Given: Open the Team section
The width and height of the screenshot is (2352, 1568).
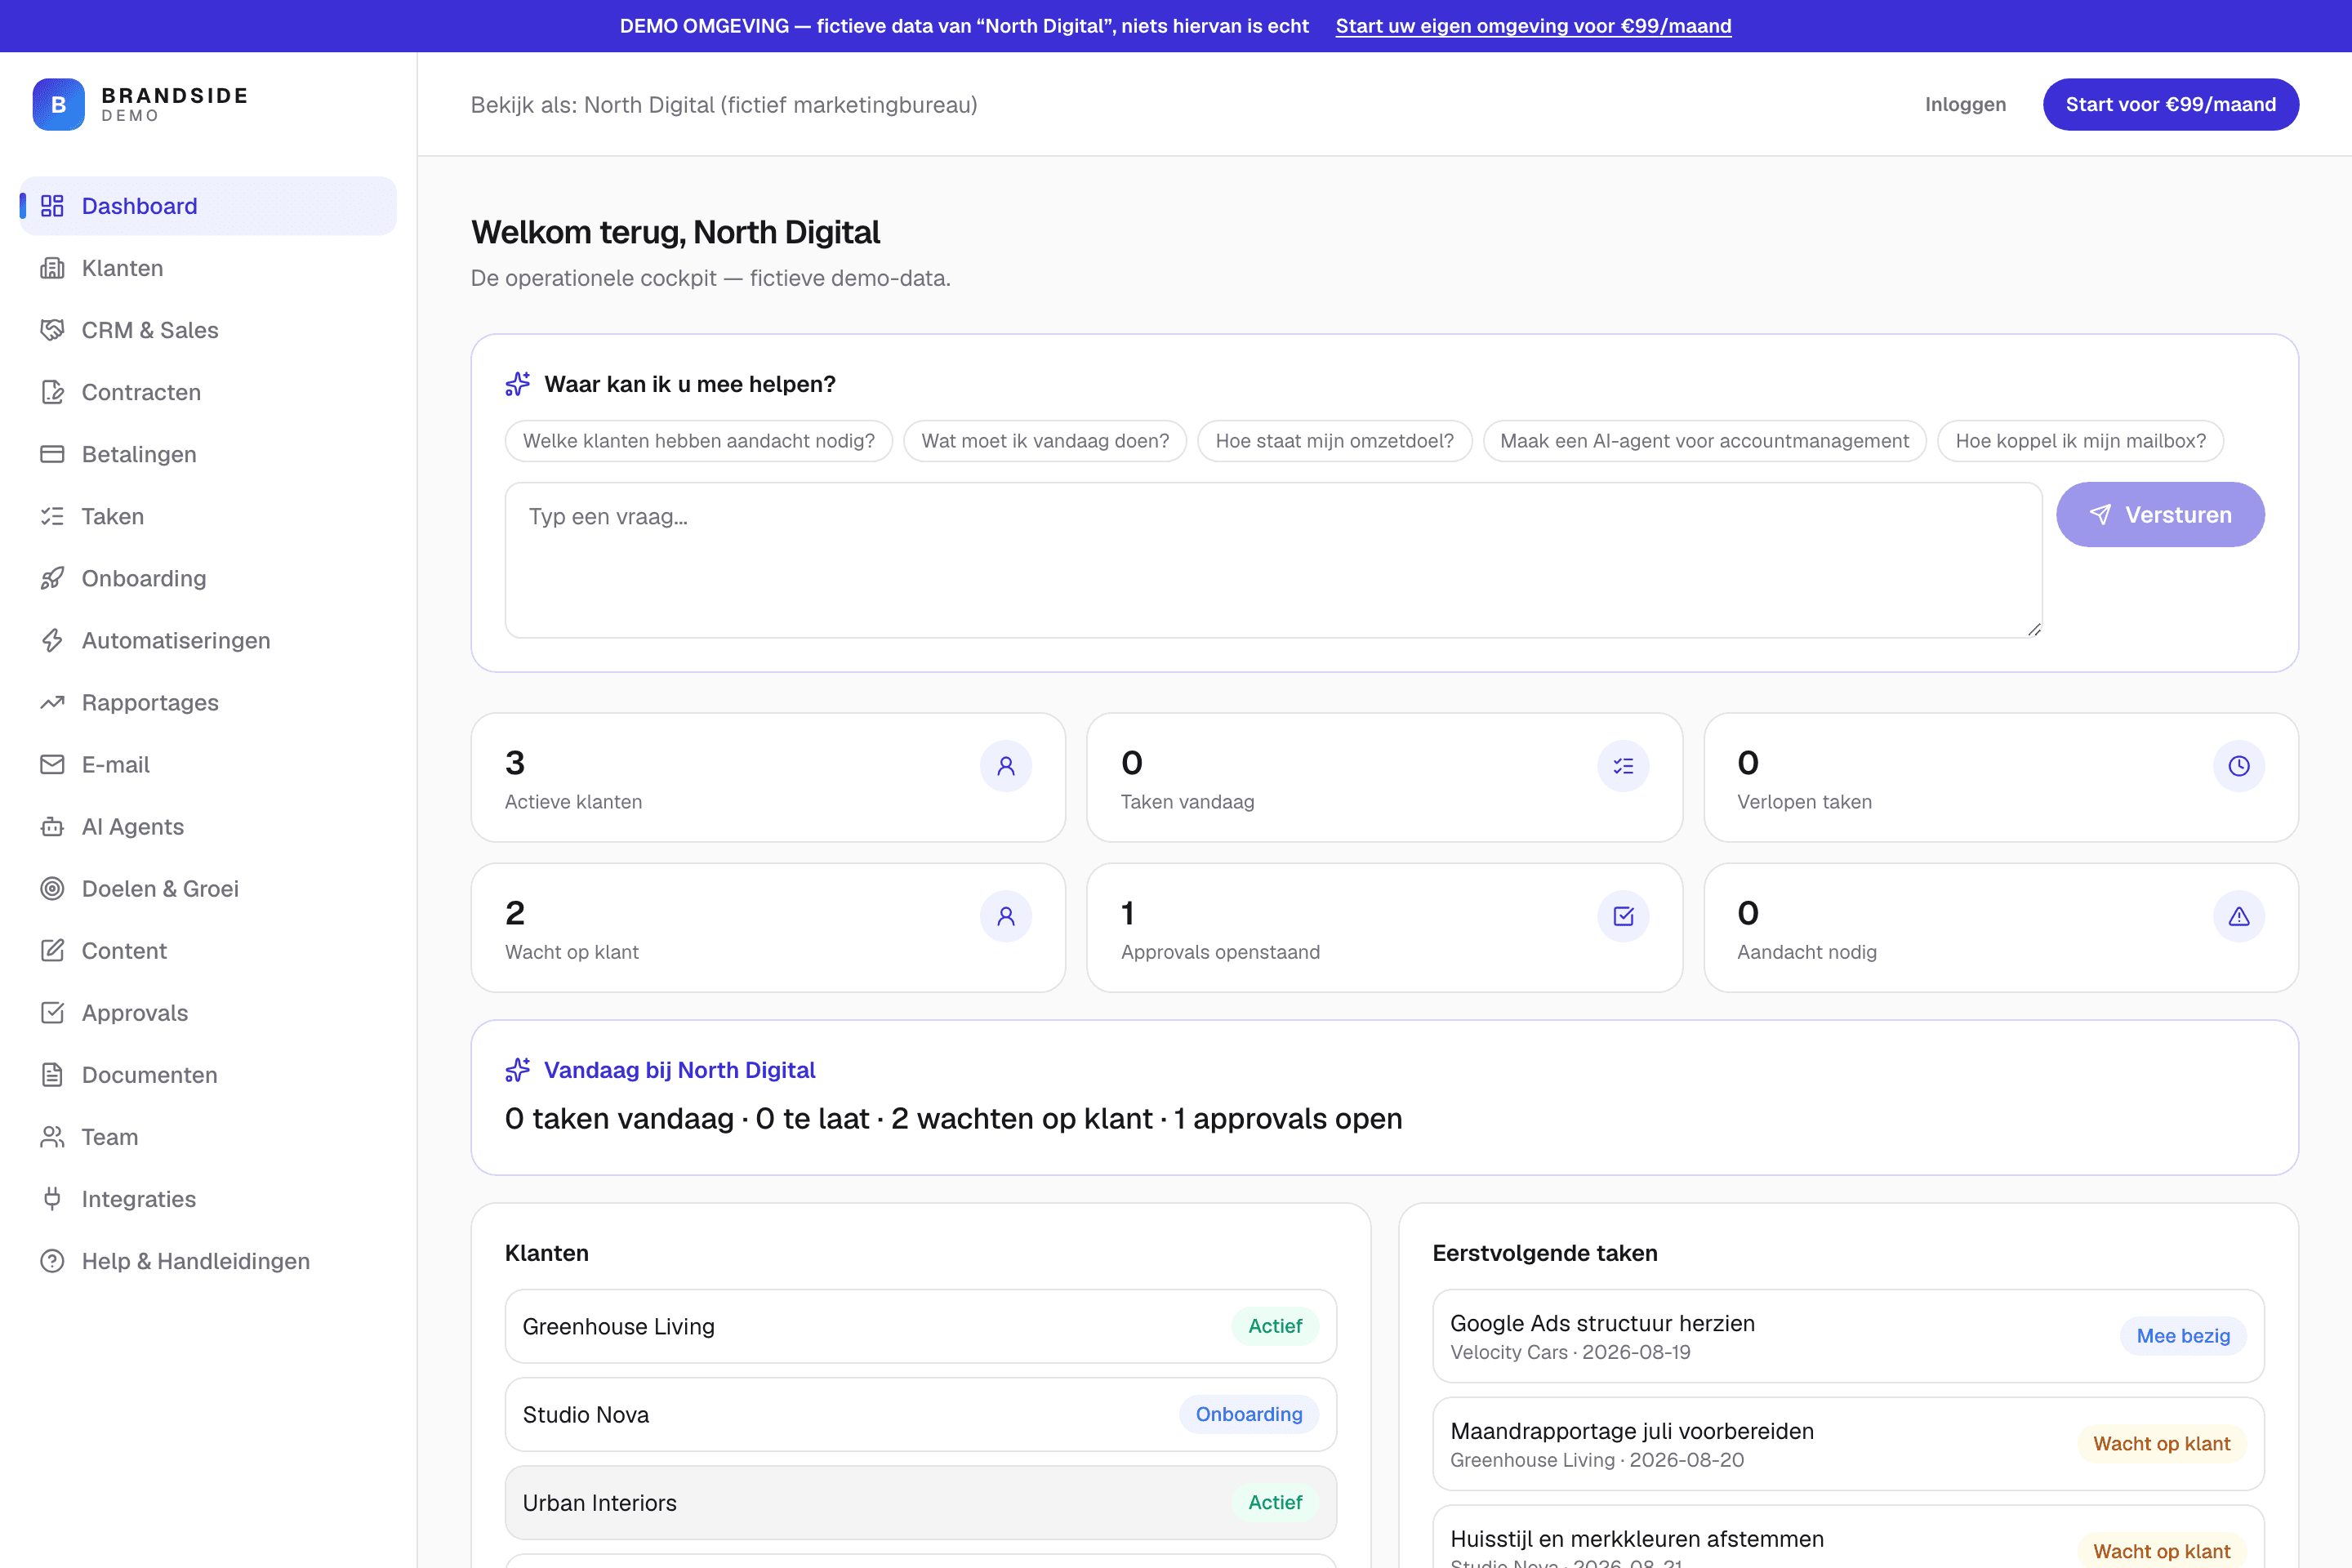Looking at the screenshot, I should [x=208, y=1136].
